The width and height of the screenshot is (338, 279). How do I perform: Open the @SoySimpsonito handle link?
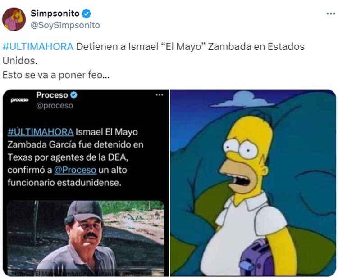(65, 25)
